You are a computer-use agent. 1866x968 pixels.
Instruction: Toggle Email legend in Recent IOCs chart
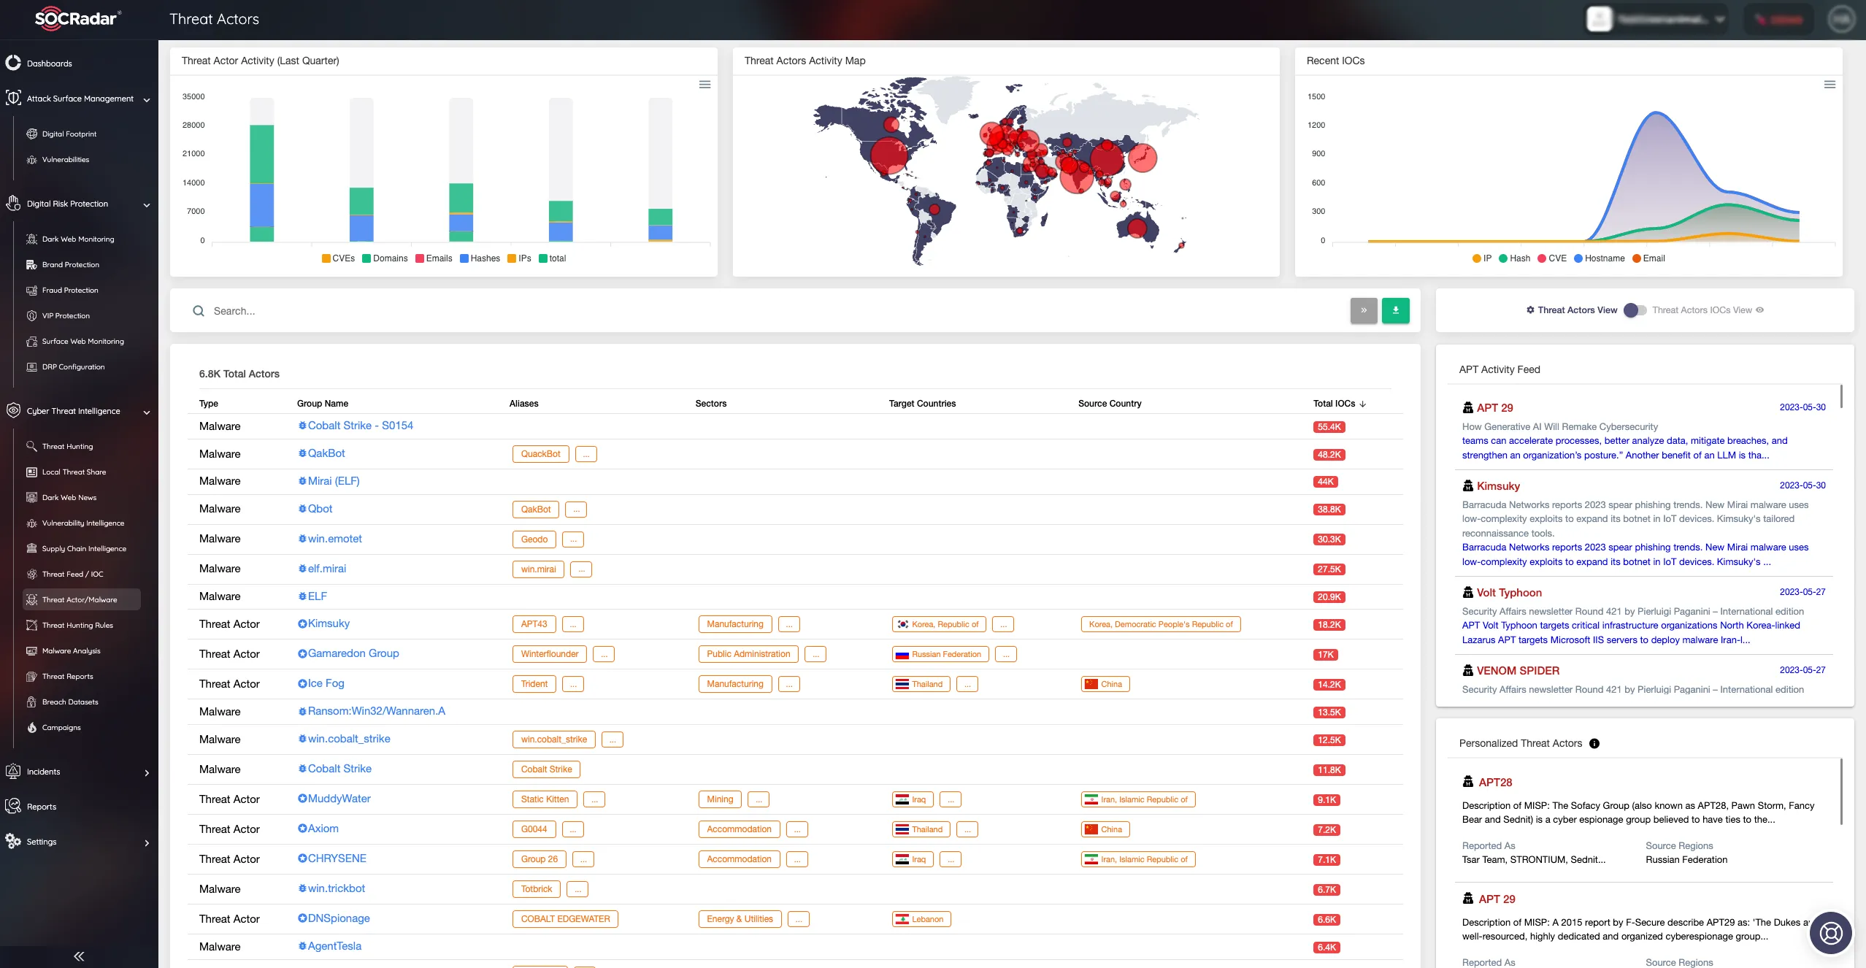pyautogui.click(x=1648, y=258)
